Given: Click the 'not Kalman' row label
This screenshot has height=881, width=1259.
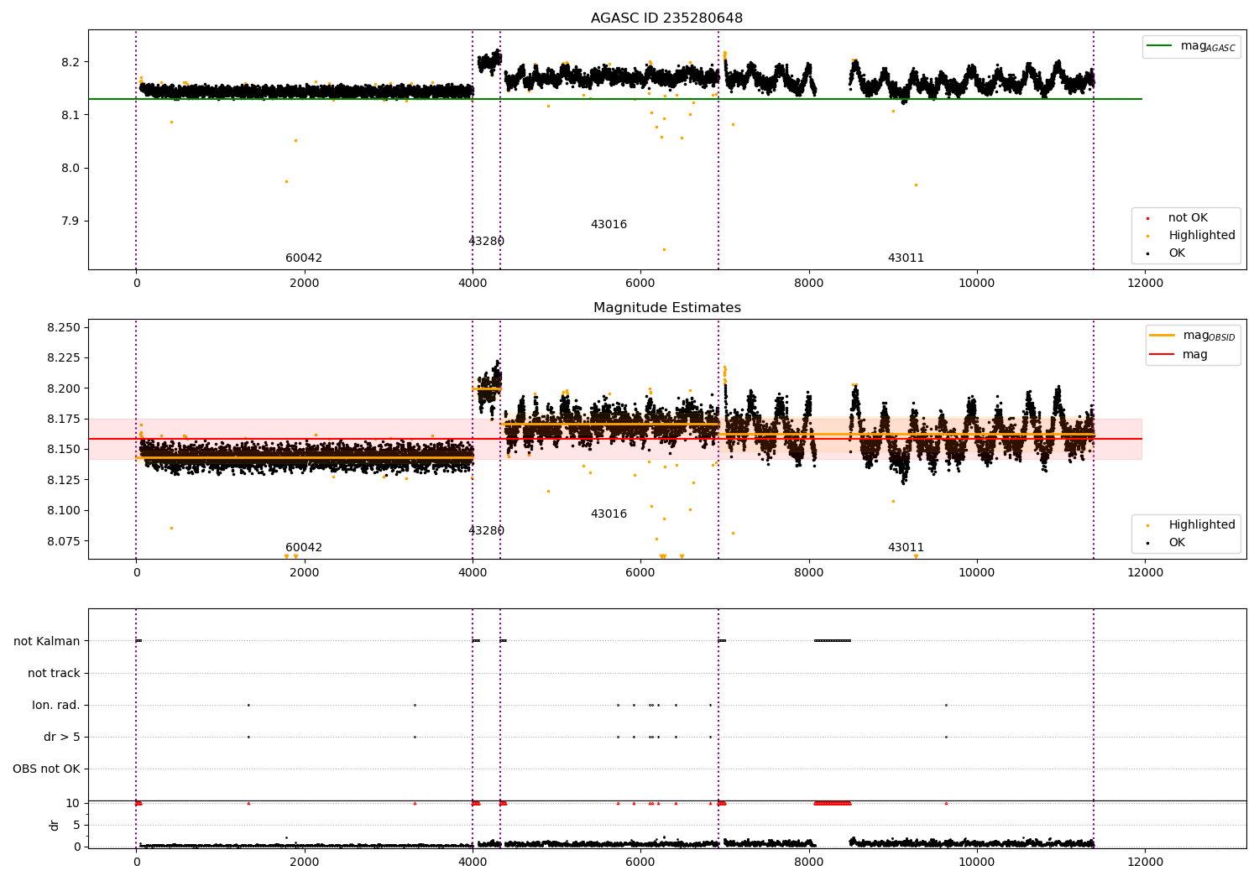Looking at the screenshot, I should [x=47, y=642].
